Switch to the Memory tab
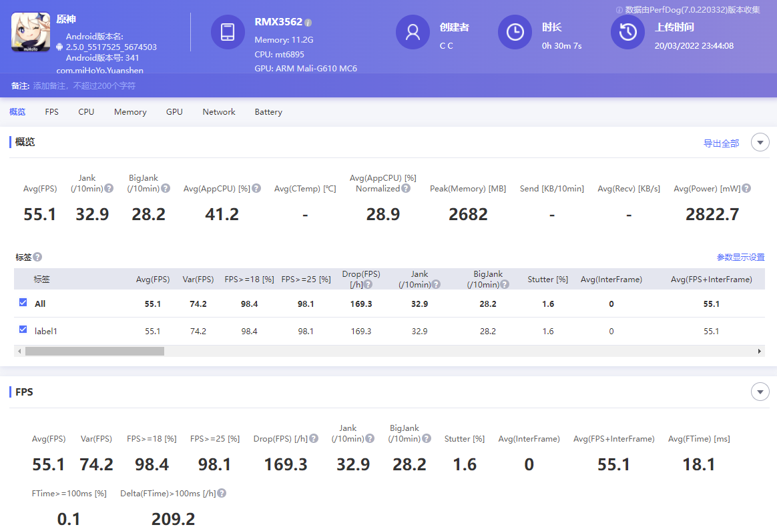Viewport: 777px width, 529px height. pos(130,112)
